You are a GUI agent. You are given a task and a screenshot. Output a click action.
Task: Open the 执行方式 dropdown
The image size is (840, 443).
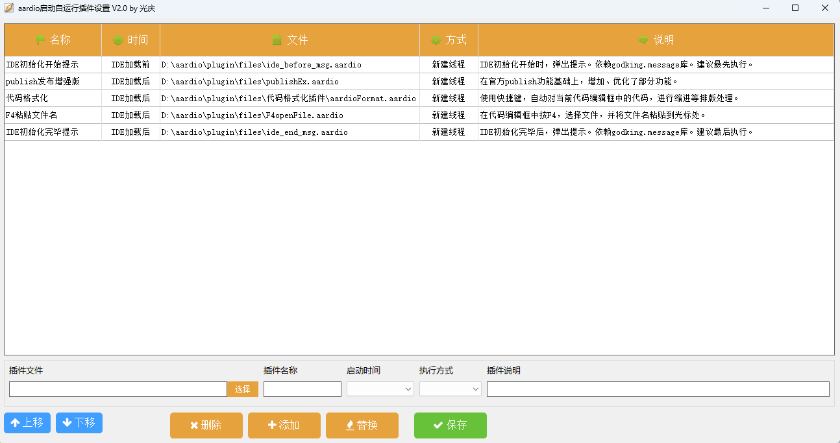click(451, 389)
